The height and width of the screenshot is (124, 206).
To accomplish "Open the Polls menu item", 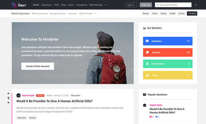I will 56,5.
